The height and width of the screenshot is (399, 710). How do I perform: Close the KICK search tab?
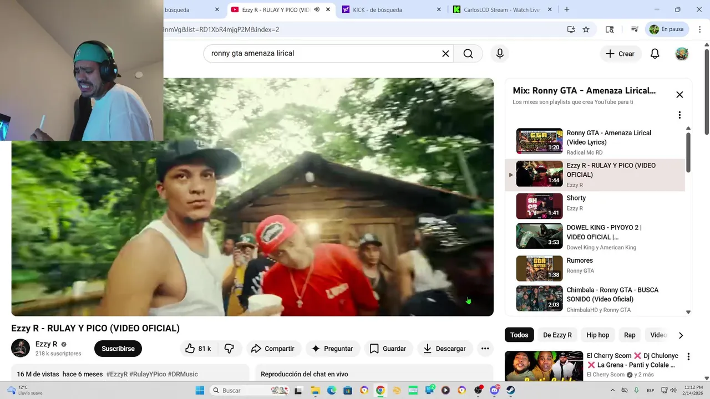pyautogui.click(x=439, y=9)
